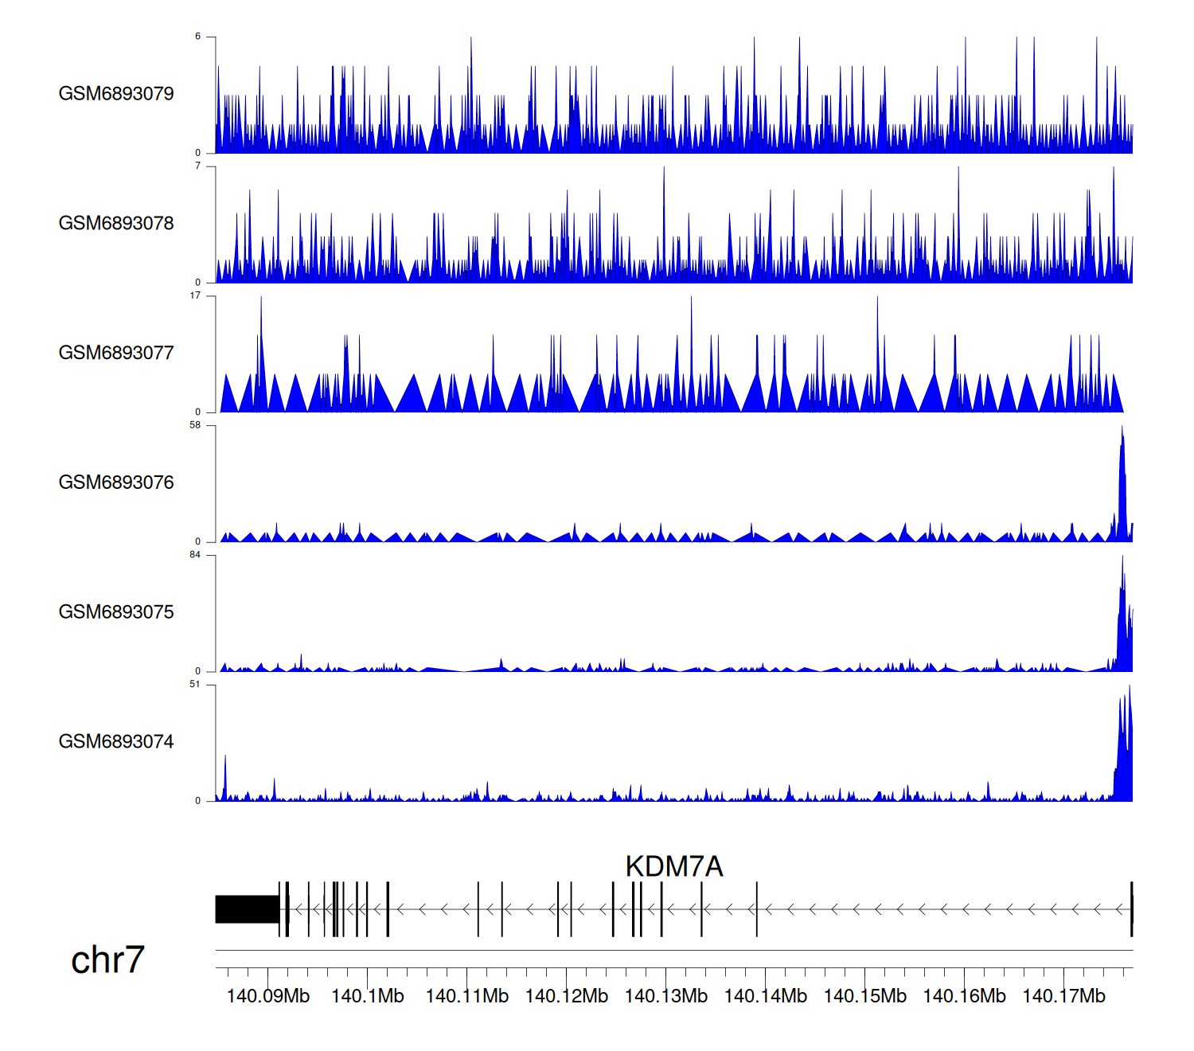
Task: Click the GSM6893075 track label
Action: coord(116,612)
